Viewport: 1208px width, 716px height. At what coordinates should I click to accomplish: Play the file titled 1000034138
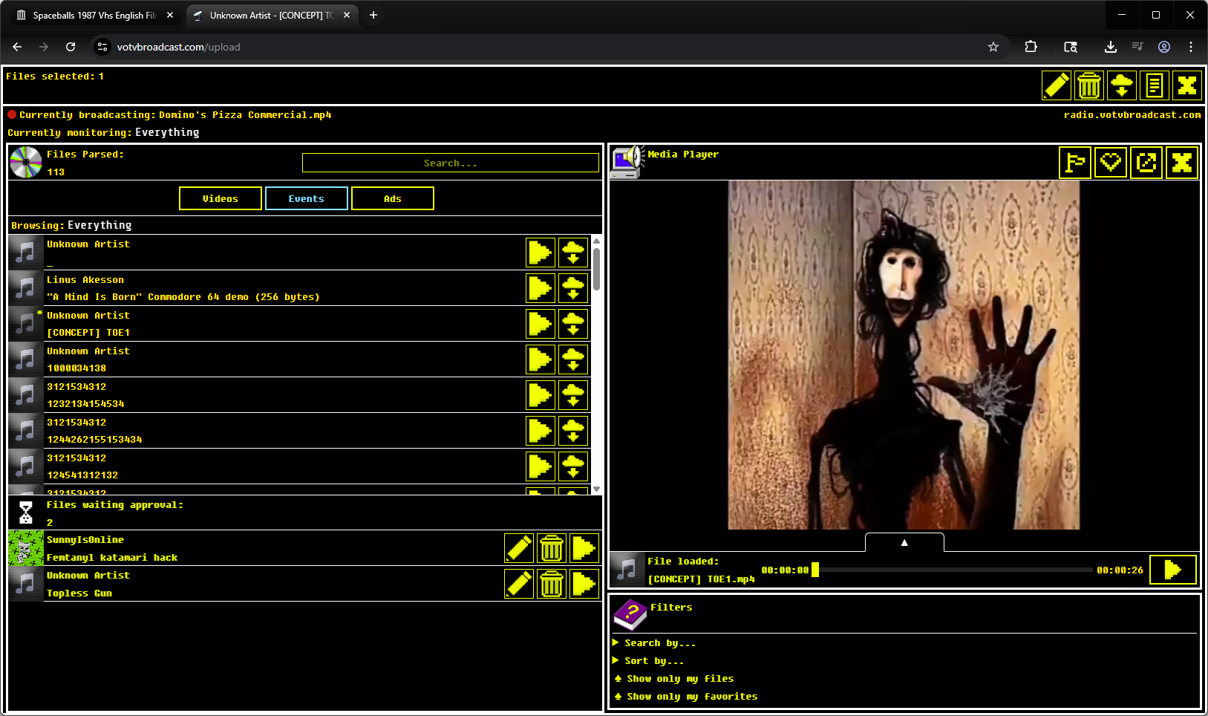pos(541,359)
